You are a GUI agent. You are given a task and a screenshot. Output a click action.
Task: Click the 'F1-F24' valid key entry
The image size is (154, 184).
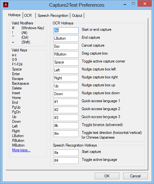[x=17, y=64]
